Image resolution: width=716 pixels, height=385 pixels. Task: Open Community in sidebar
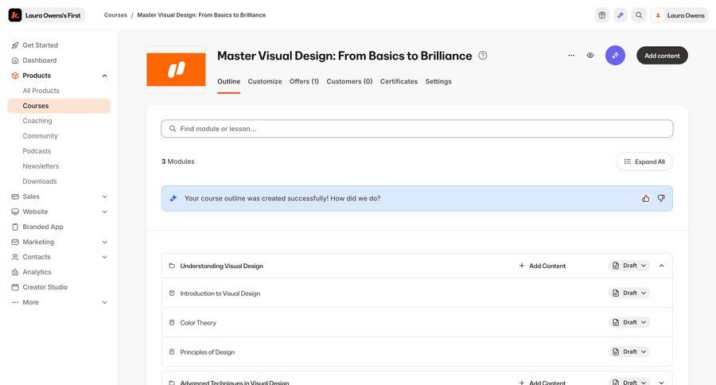pos(41,136)
